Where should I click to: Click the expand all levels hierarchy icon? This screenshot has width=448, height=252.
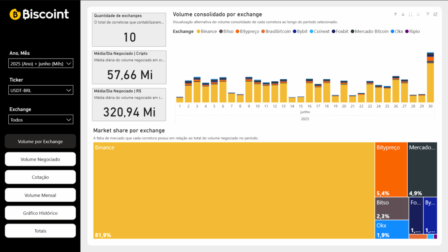(418, 14)
